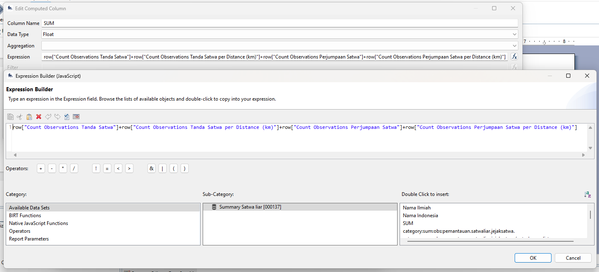
Task: Click the Cut scissors icon
Action: pyautogui.click(x=20, y=117)
